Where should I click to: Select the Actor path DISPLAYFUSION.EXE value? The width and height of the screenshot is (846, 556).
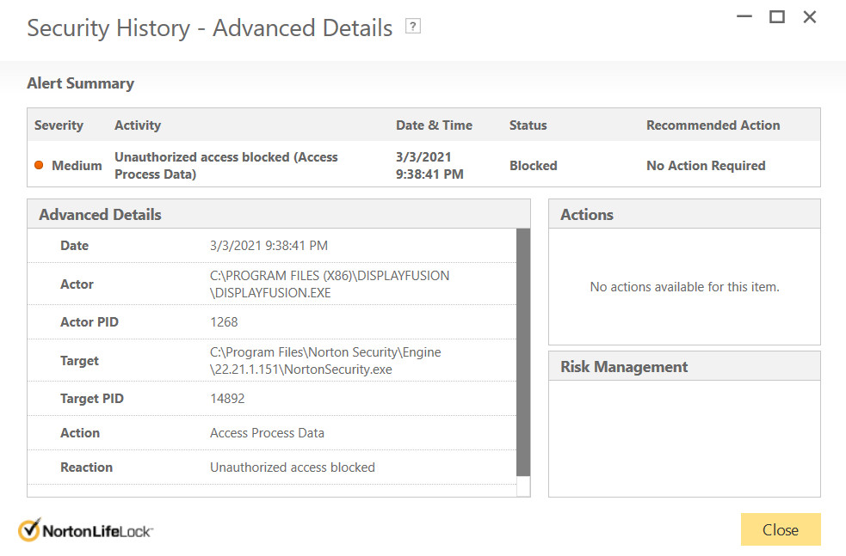point(330,284)
